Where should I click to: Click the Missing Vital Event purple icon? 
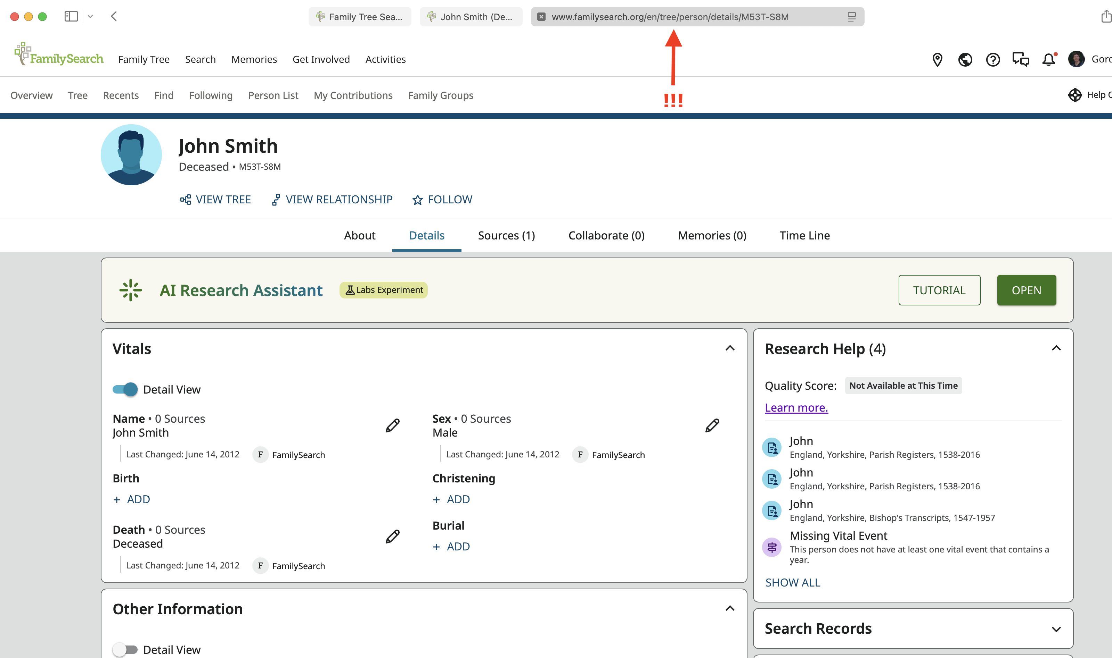772,547
